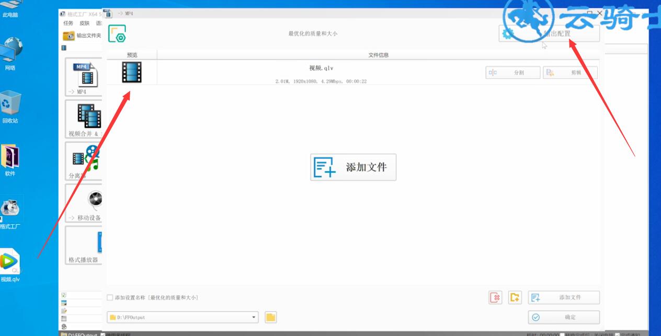
Task: Click the 分割 split button
Action: pyautogui.click(x=512, y=73)
